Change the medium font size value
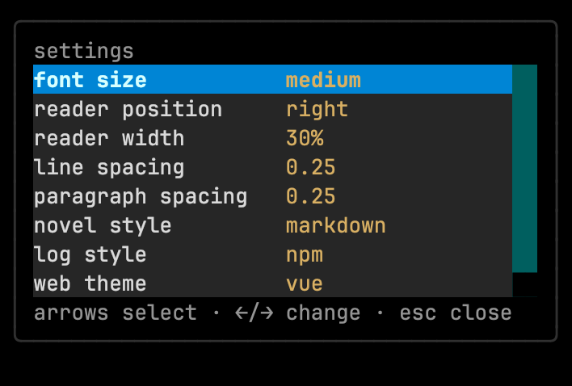 click(x=323, y=80)
